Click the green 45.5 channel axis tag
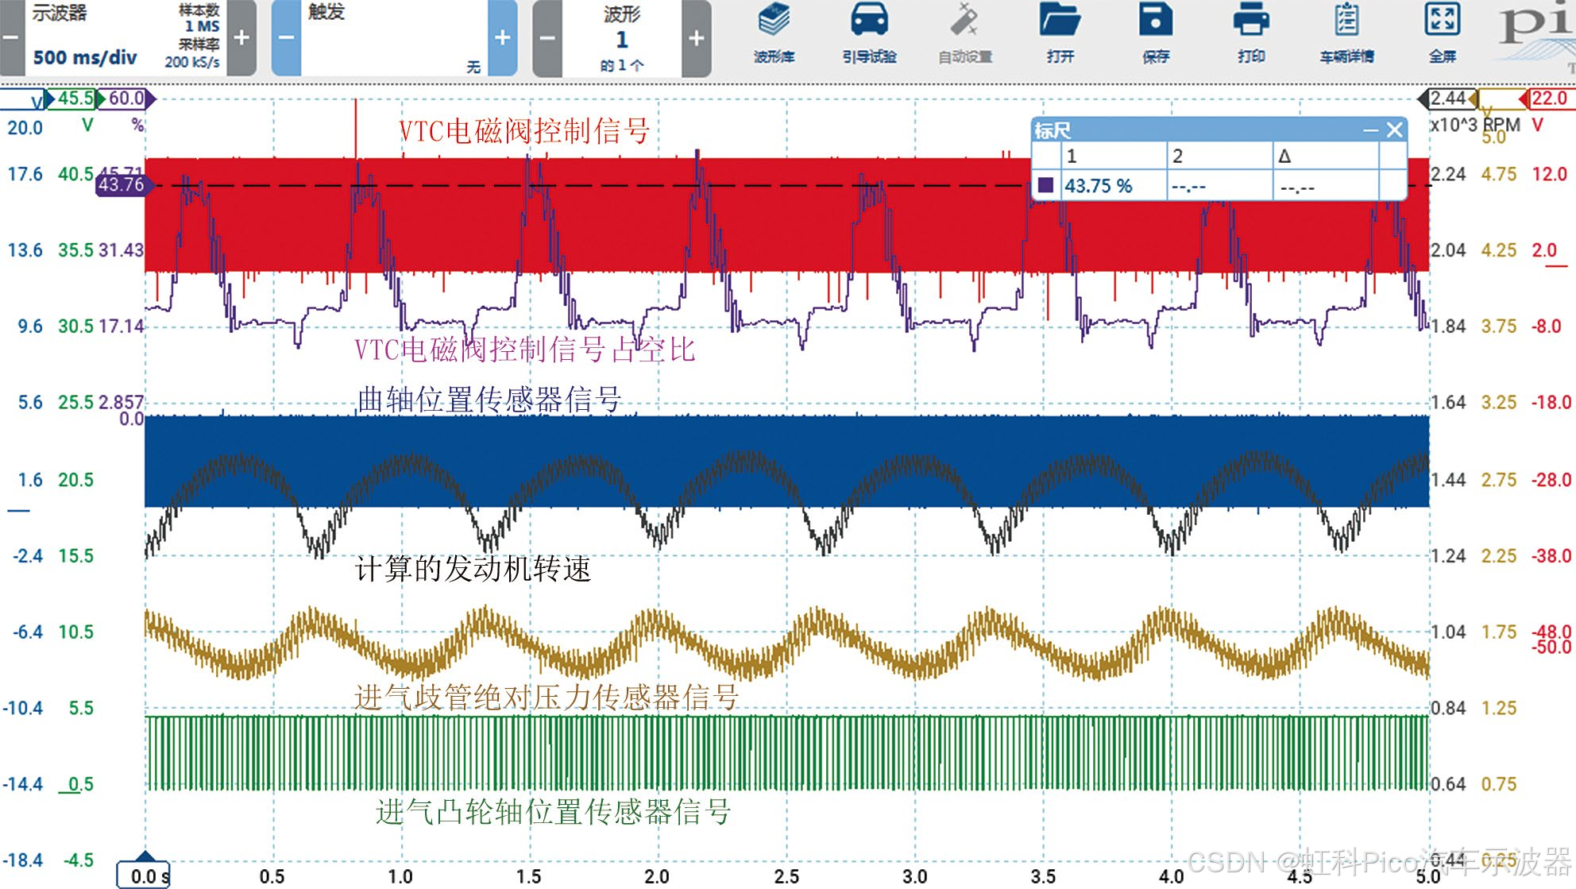 (75, 99)
